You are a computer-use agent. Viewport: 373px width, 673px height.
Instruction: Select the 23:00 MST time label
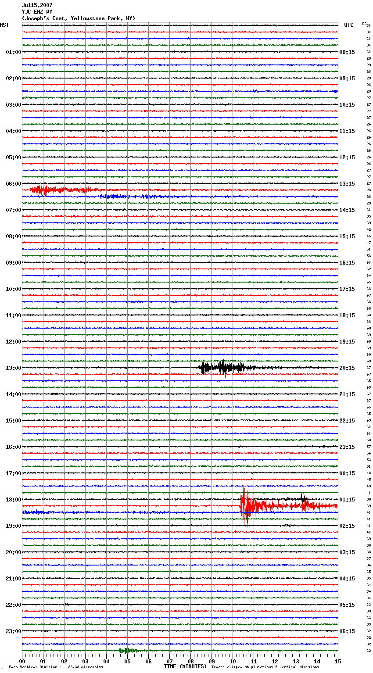(14, 631)
